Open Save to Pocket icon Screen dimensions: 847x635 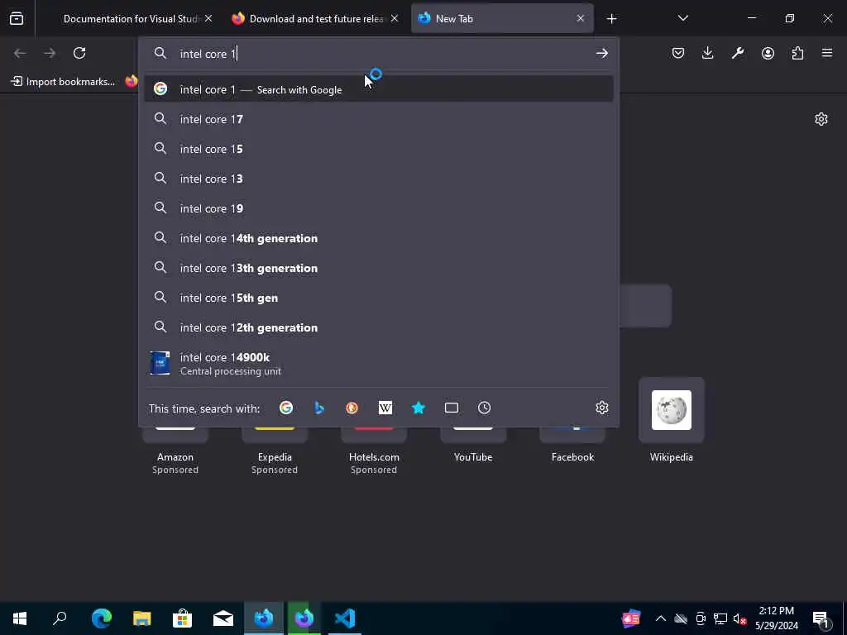pos(678,53)
